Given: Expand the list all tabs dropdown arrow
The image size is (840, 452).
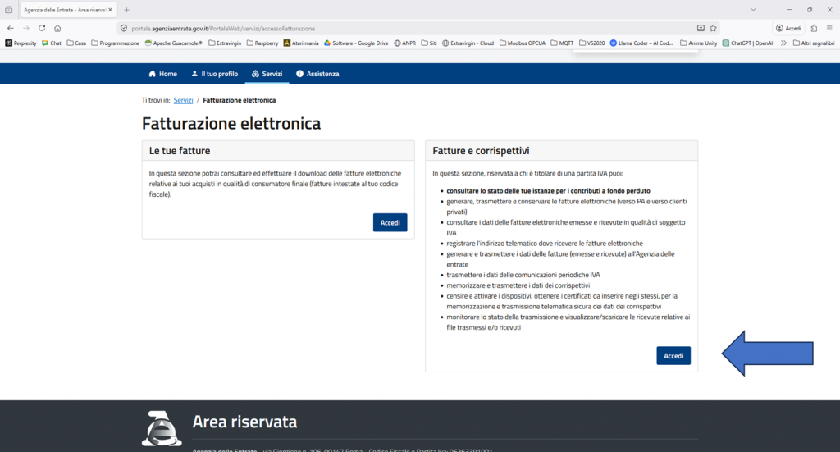Looking at the screenshot, I should coord(754,9).
